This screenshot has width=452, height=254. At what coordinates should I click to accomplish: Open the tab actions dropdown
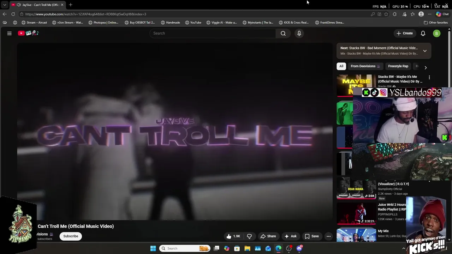click(5, 5)
